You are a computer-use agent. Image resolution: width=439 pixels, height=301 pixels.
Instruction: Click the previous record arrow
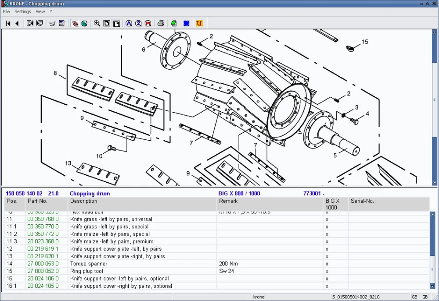pyautogui.click(x=17, y=23)
